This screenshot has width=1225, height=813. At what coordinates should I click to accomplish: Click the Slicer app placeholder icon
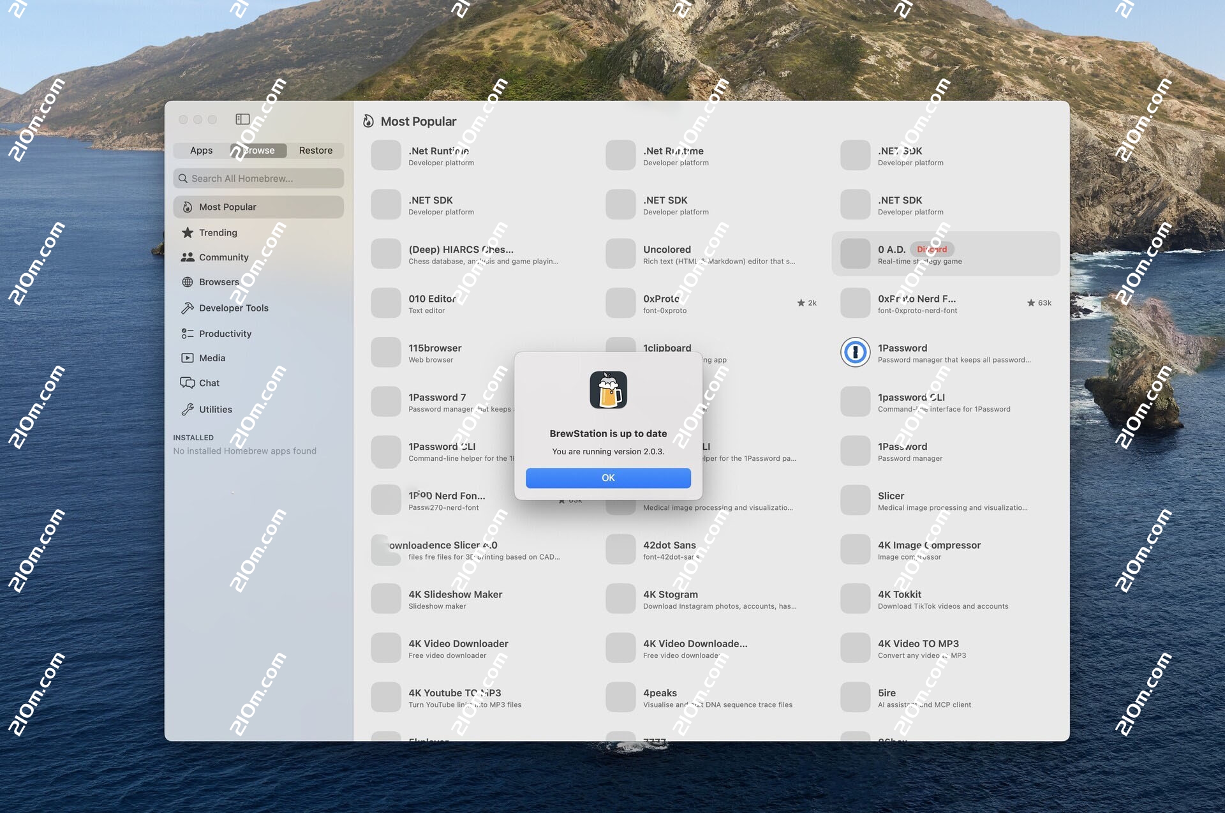tap(856, 500)
